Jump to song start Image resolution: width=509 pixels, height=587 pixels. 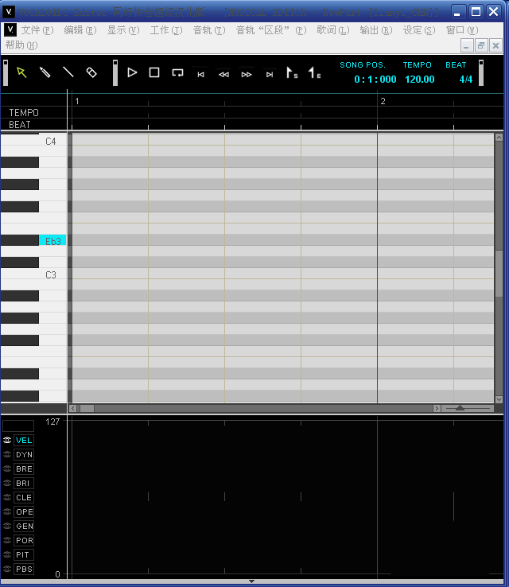point(200,75)
